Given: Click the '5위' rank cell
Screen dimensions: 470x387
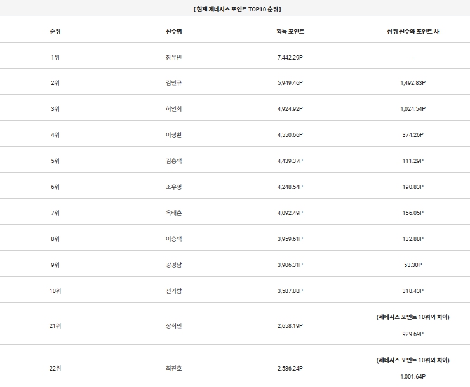Looking at the screenshot, I should [55, 161].
